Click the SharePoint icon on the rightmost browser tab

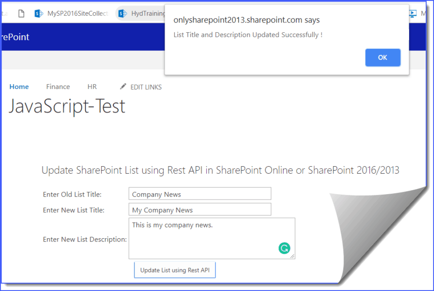click(412, 13)
